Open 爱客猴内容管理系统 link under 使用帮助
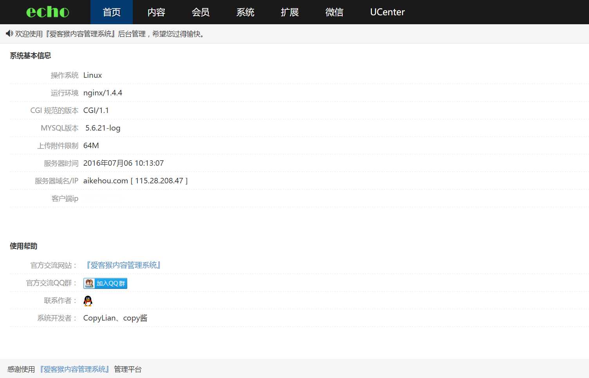The image size is (589, 378). tap(123, 265)
